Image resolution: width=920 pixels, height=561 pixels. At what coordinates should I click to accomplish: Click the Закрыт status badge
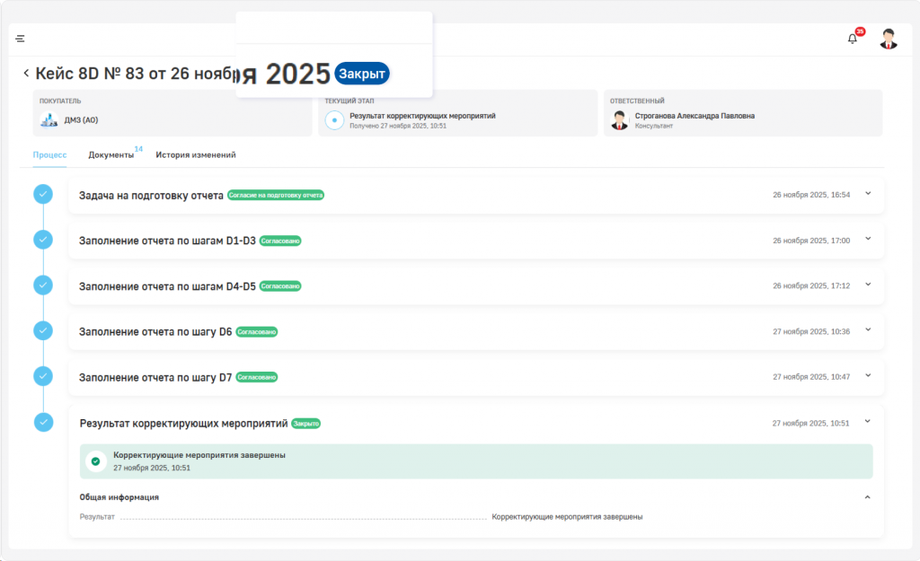tap(361, 74)
